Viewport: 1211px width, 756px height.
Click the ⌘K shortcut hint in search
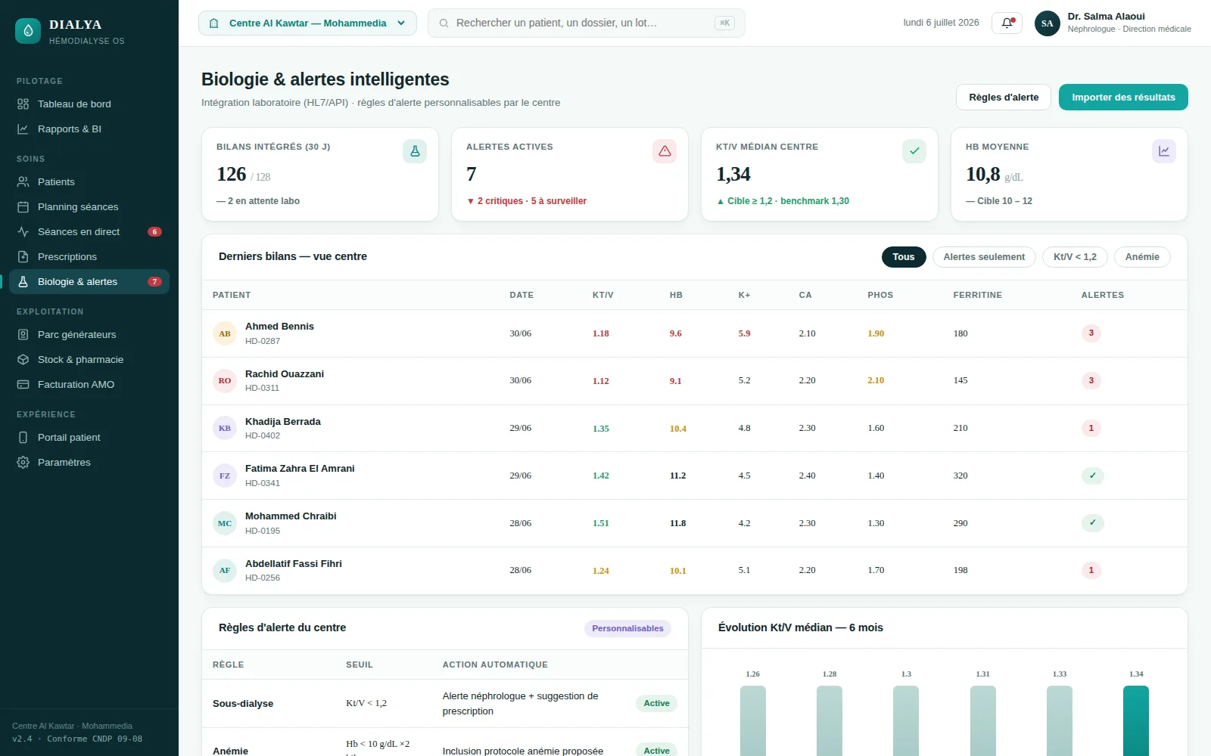coord(724,23)
